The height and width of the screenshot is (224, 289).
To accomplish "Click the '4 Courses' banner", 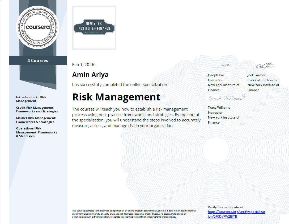I will (x=38, y=60).
